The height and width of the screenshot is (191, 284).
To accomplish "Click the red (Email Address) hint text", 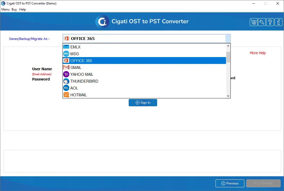I will pos(42,74).
